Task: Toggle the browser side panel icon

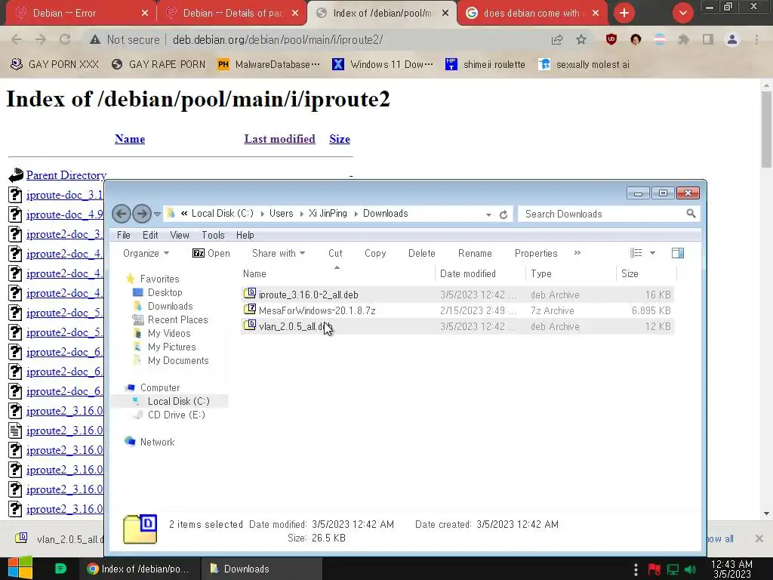Action: [x=708, y=39]
